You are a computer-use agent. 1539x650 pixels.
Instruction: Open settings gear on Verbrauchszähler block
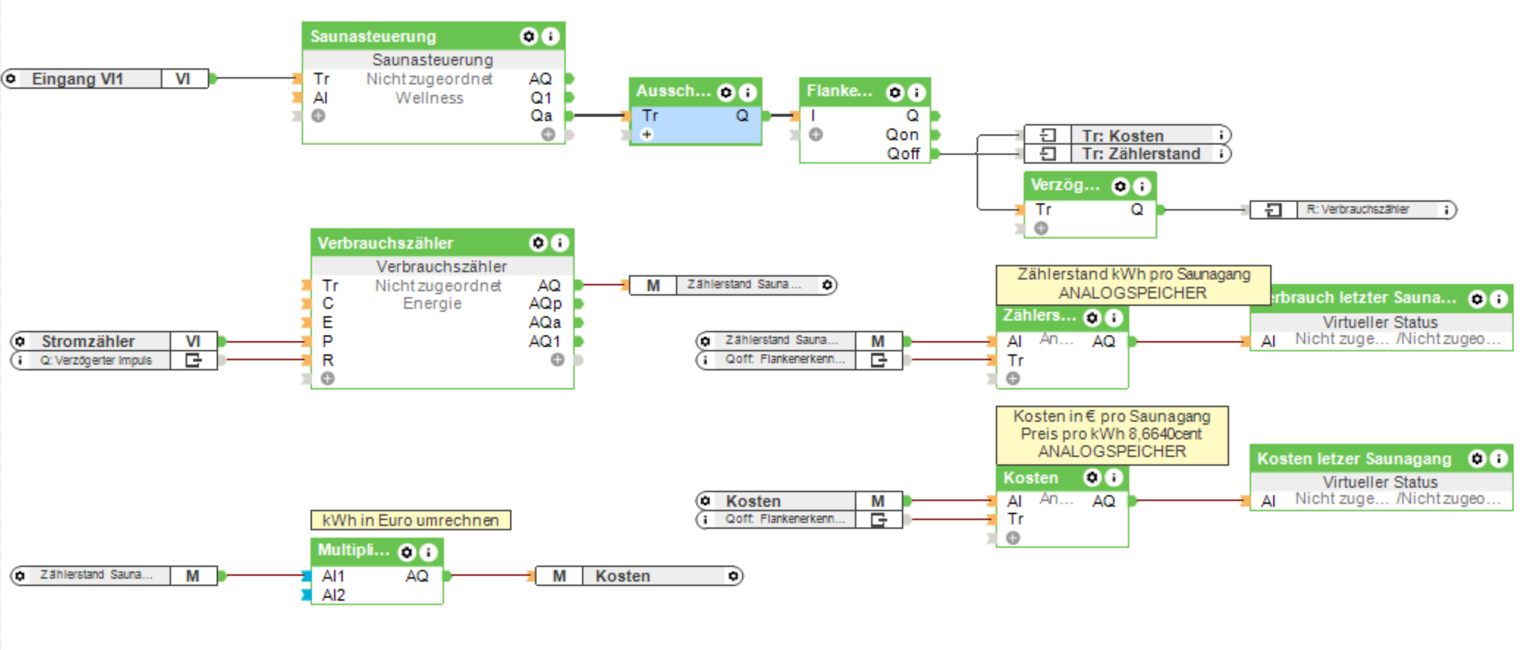(x=538, y=243)
